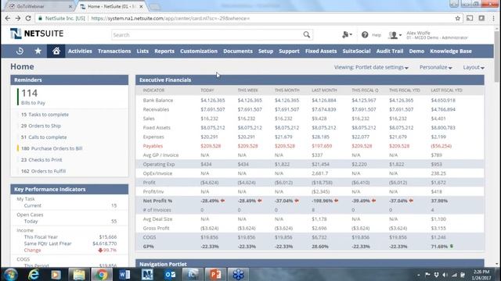This screenshot has width=501, height=281.
Task: Bookmark this page with star icon
Action: pos(457,19)
